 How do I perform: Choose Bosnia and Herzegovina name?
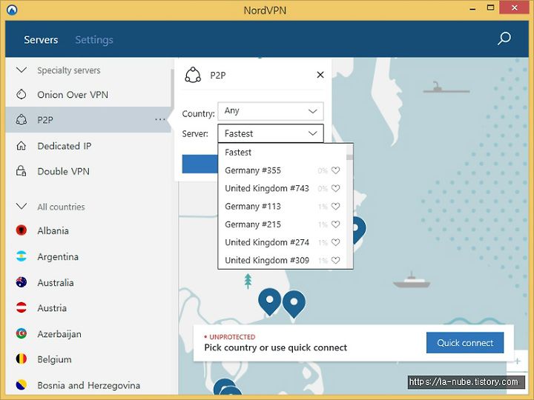(88, 385)
